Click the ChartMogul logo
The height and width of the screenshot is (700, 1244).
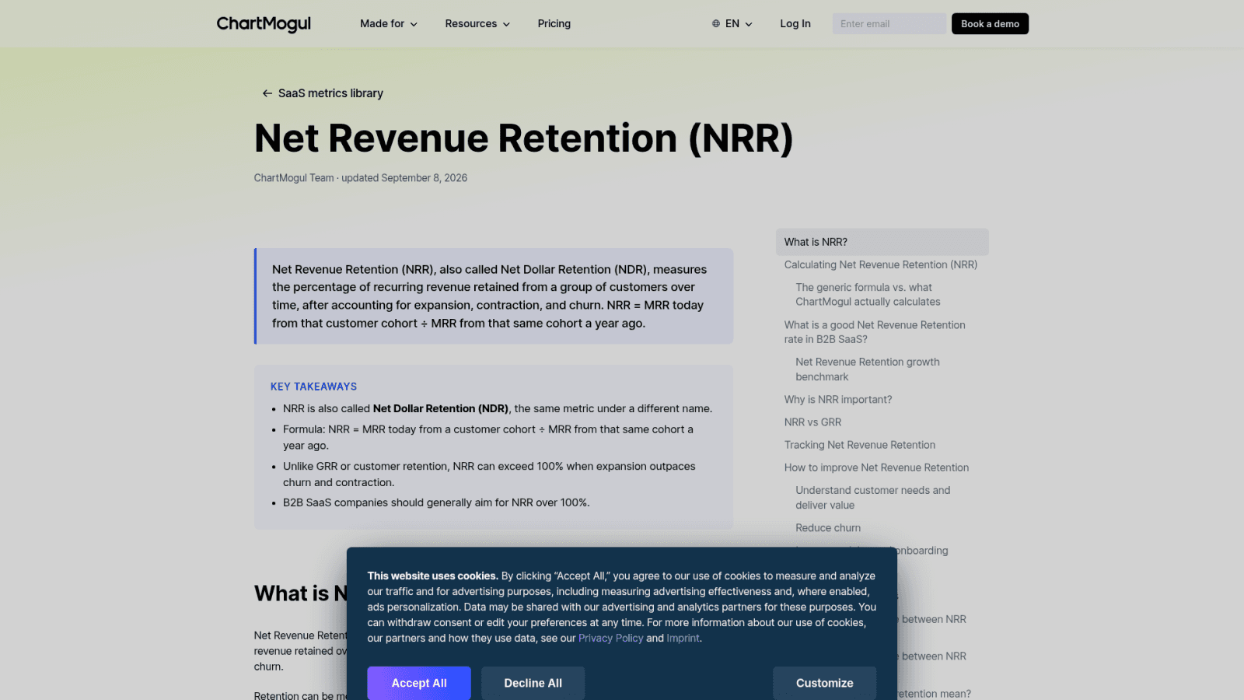coord(264,24)
